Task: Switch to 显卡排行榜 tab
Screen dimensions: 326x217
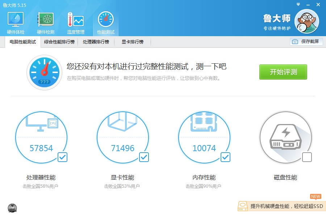Action: tap(133, 42)
